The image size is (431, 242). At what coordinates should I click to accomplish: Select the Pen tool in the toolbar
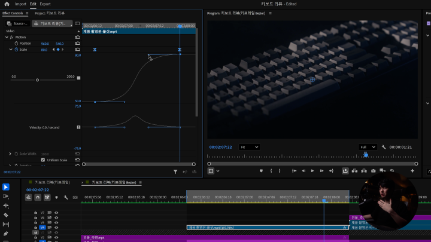coord(6,233)
